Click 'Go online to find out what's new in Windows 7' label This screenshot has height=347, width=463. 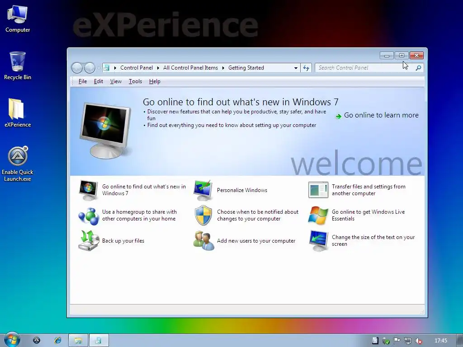(144, 190)
